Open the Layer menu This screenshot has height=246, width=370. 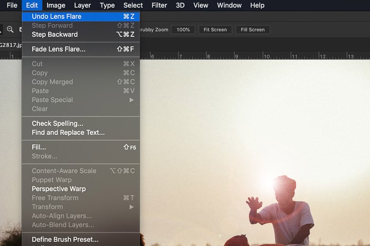[82, 5]
